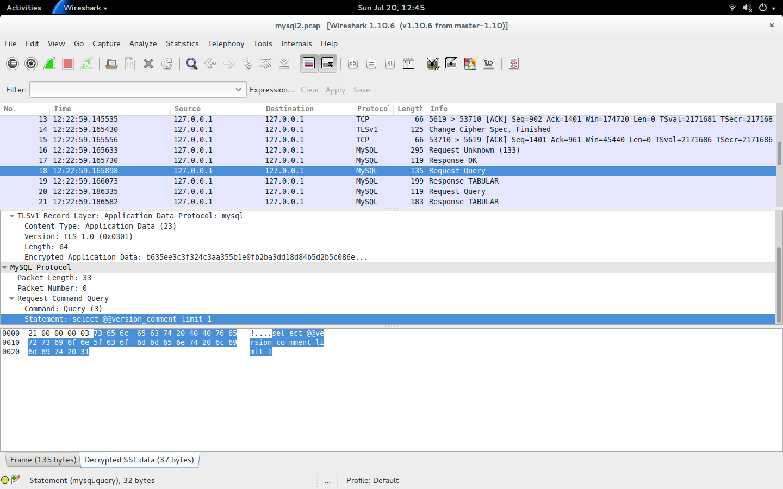Screen dimensions: 783x489
Task: Close this capture file X icon
Action: tap(148, 64)
